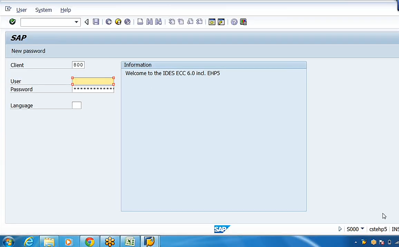Screen dimensions: 399x247
Task: Click the red Cancel icon
Action: click(127, 22)
